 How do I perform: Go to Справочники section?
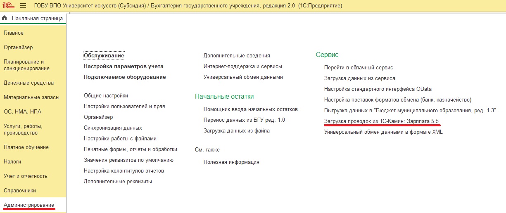coord(20,191)
